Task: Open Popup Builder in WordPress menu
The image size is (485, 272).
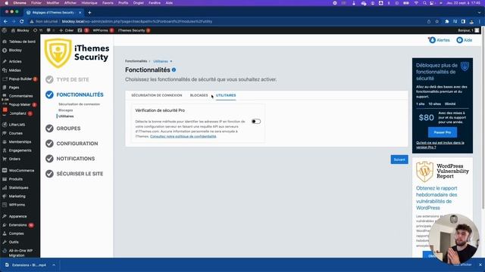Action: (20, 79)
